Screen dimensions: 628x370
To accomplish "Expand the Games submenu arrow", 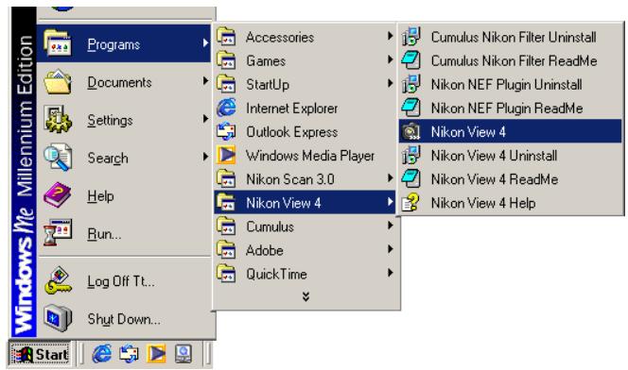I will point(390,59).
